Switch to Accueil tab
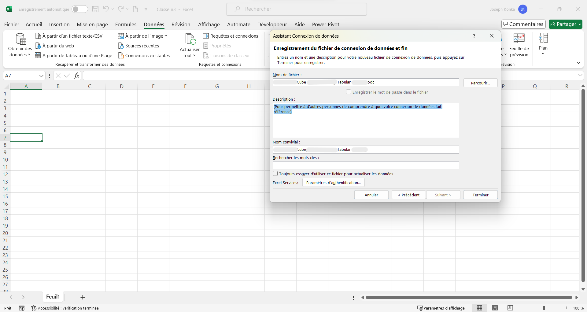 [34, 24]
